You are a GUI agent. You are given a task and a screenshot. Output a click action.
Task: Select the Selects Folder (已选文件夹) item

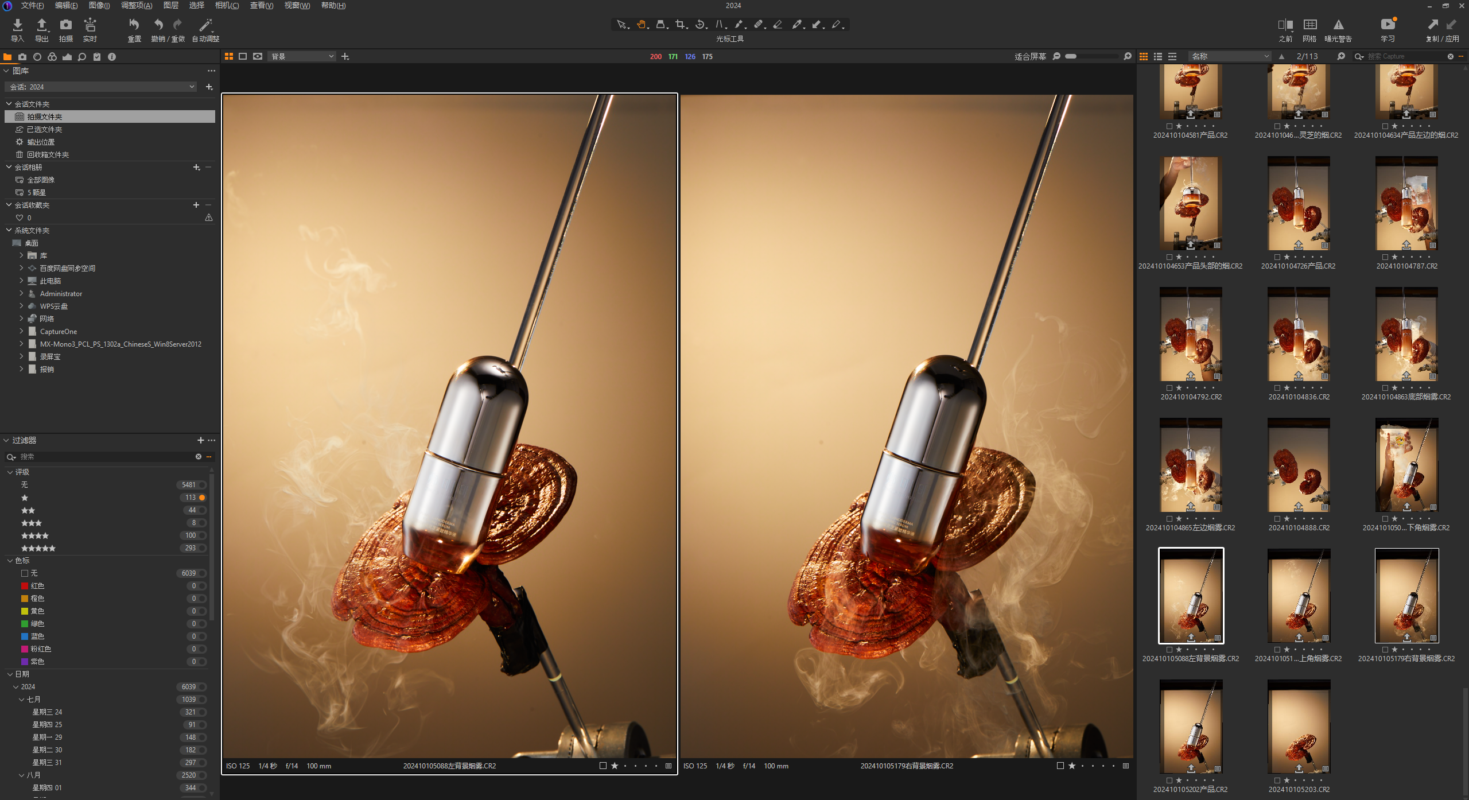tap(44, 129)
